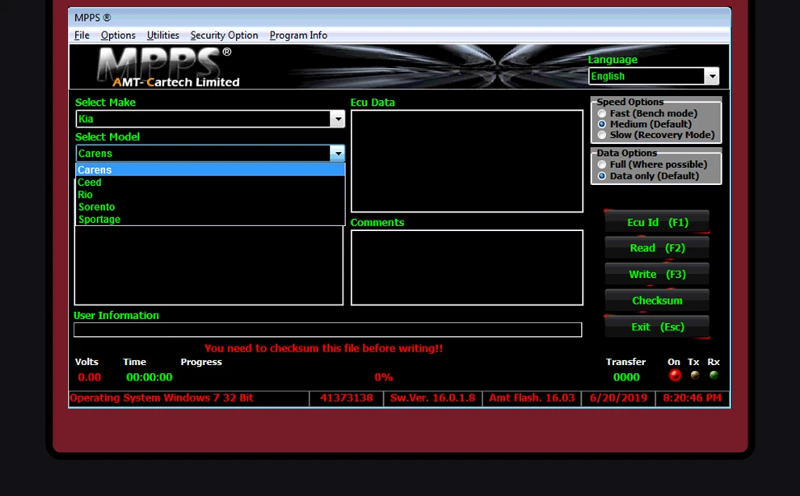This screenshot has height=496, width=800.
Task: Run the Checksum button
Action: [657, 301]
